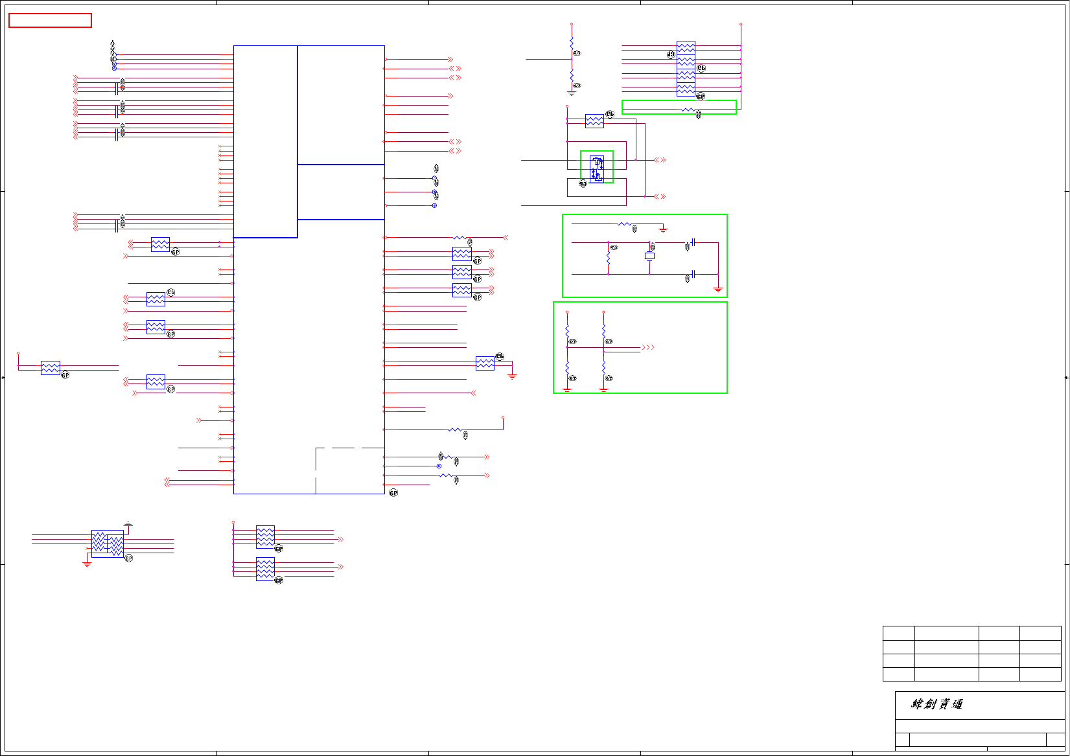Screen dimensions: 1070x756
Task: Select the tall four-section resistor array
Action: (686, 69)
